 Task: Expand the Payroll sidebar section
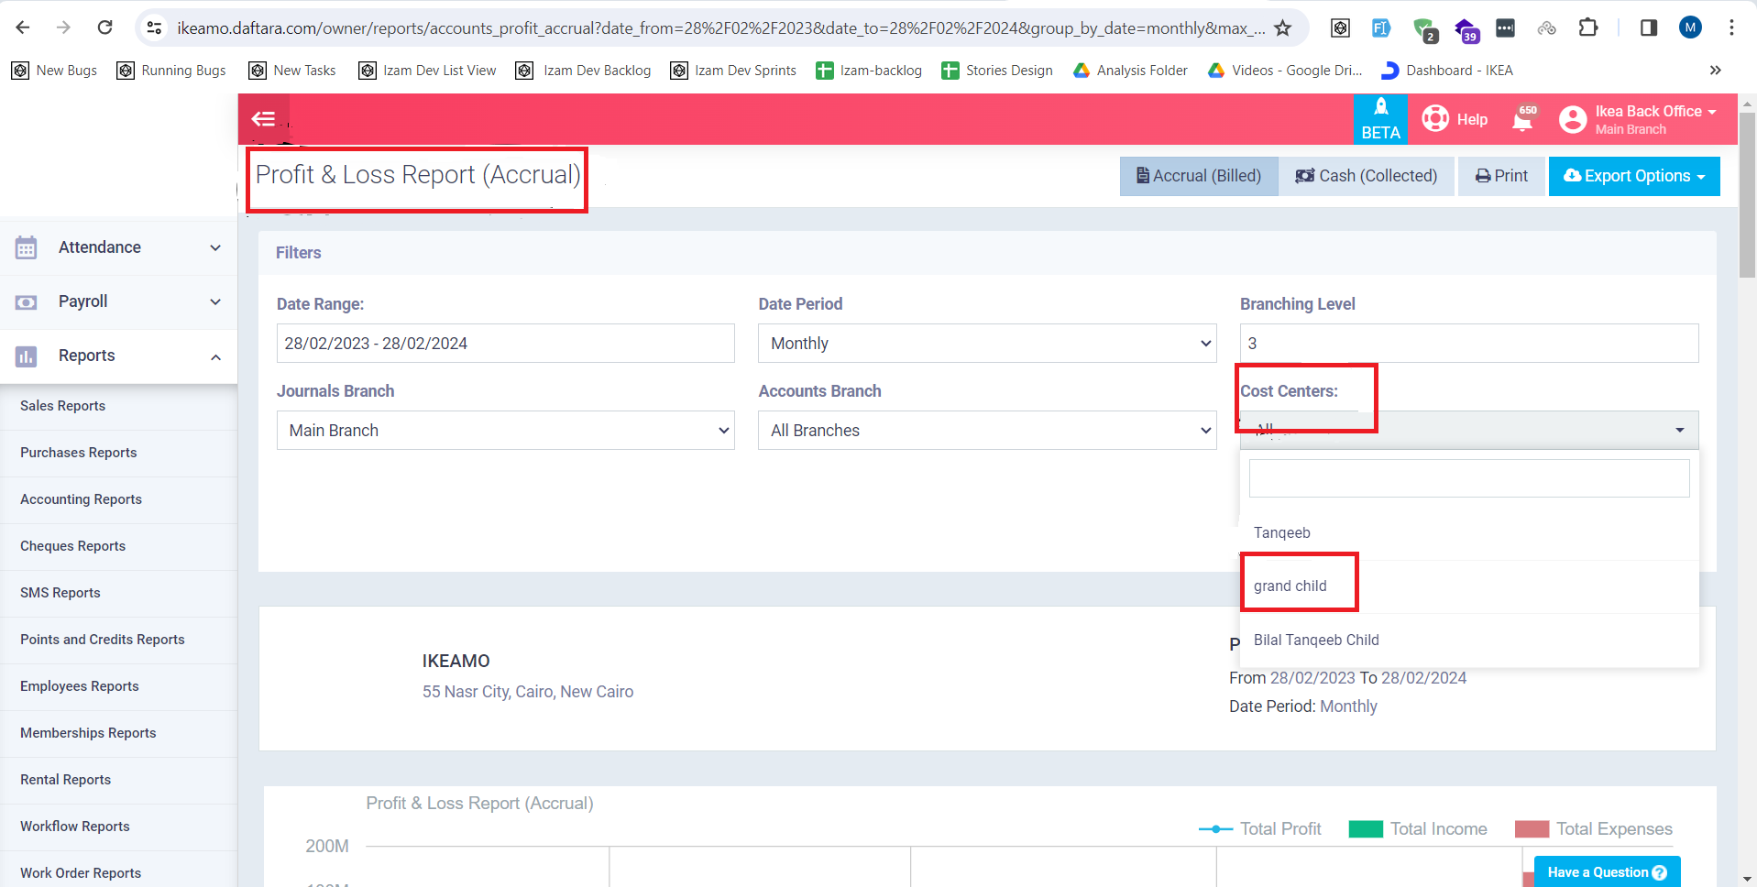pyautogui.click(x=118, y=301)
